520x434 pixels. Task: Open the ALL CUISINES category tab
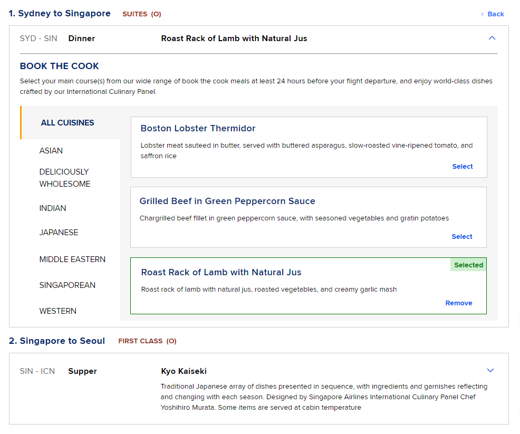(x=68, y=123)
